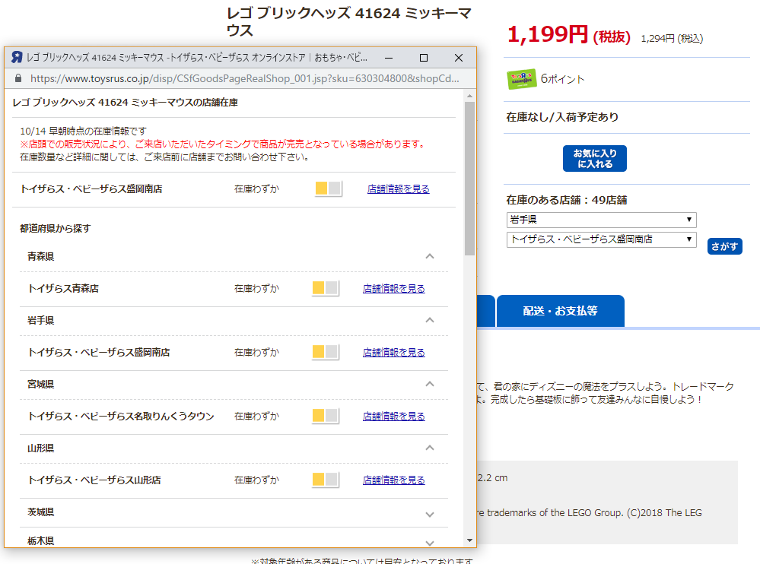Collapse the 岩手県 prefecture section
Screen dimensions: 760x564
tap(430, 321)
